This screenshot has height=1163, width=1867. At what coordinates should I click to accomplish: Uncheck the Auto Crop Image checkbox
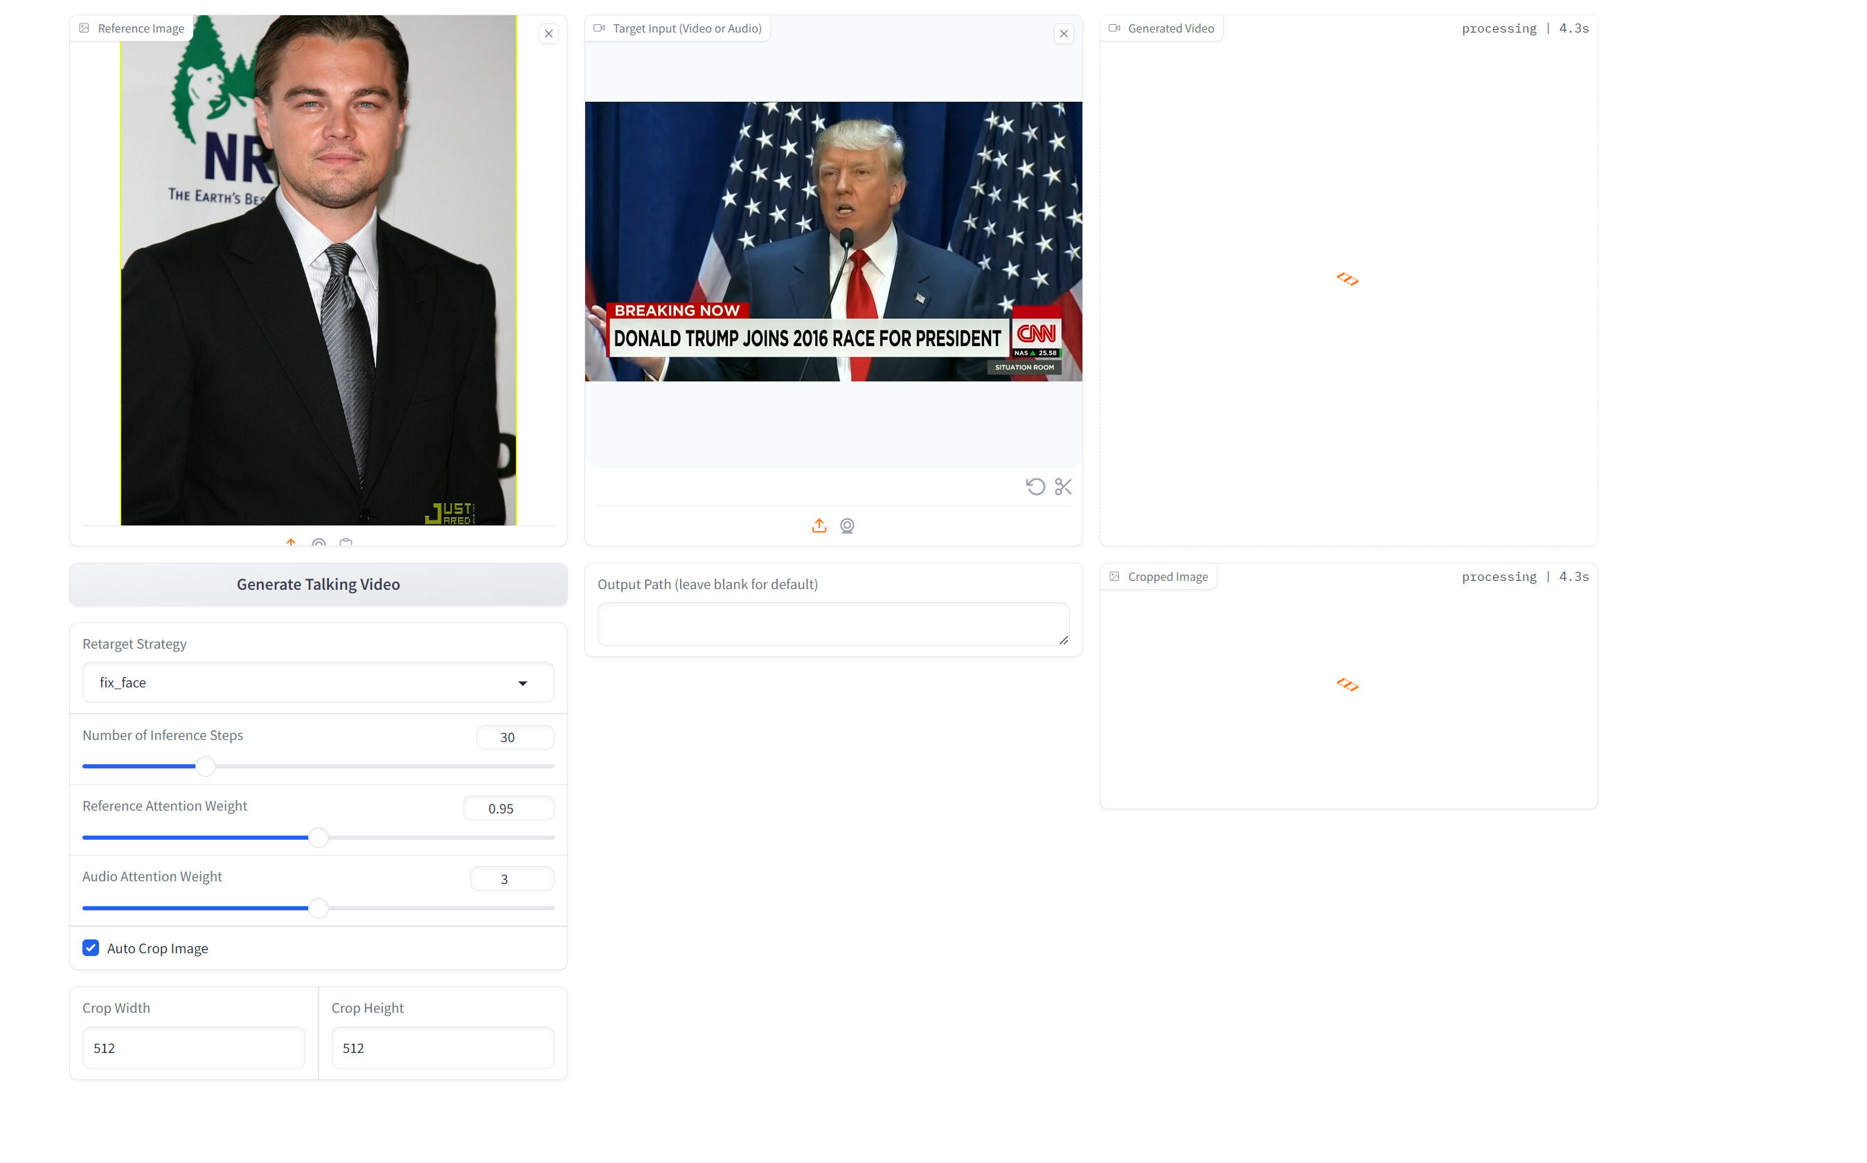(x=91, y=948)
